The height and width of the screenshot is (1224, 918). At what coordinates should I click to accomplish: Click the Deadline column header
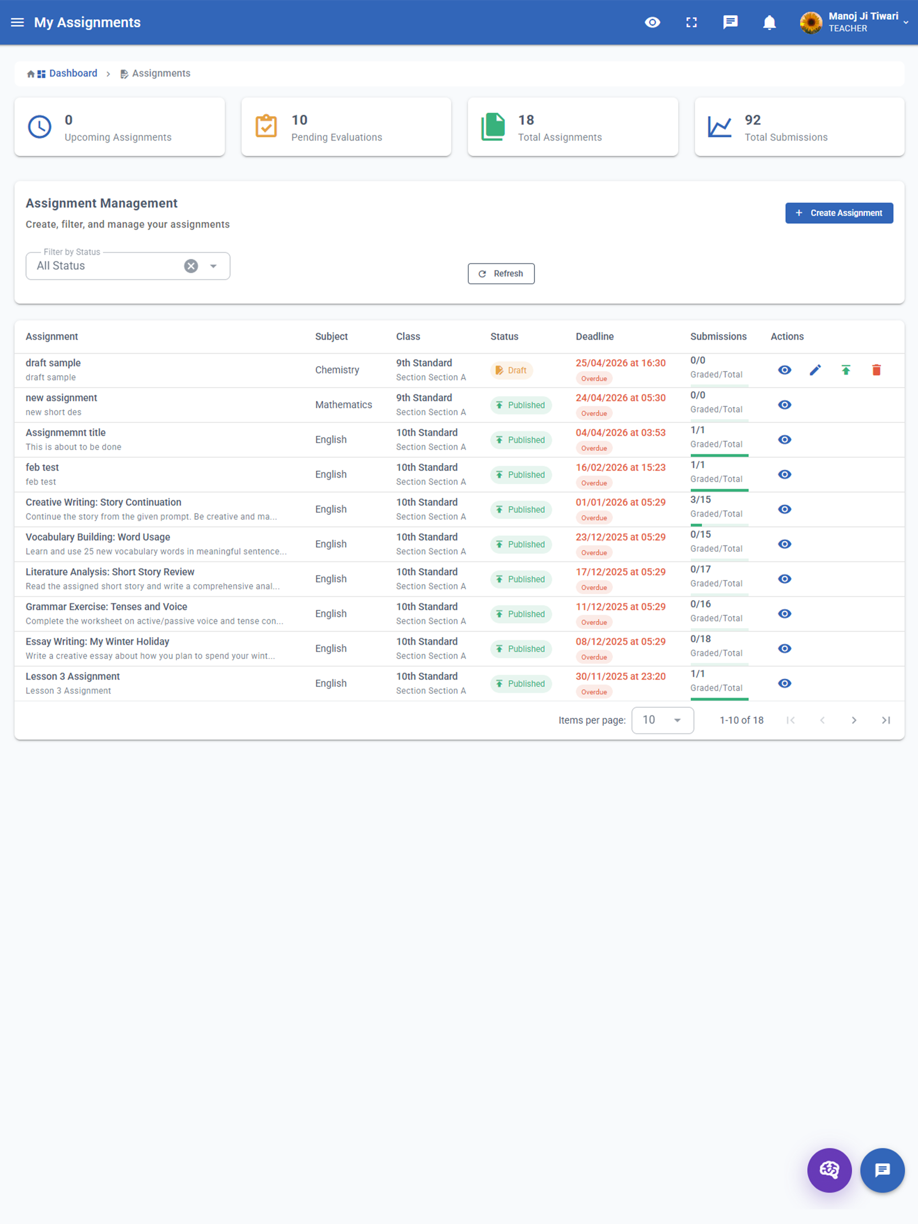[594, 337]
